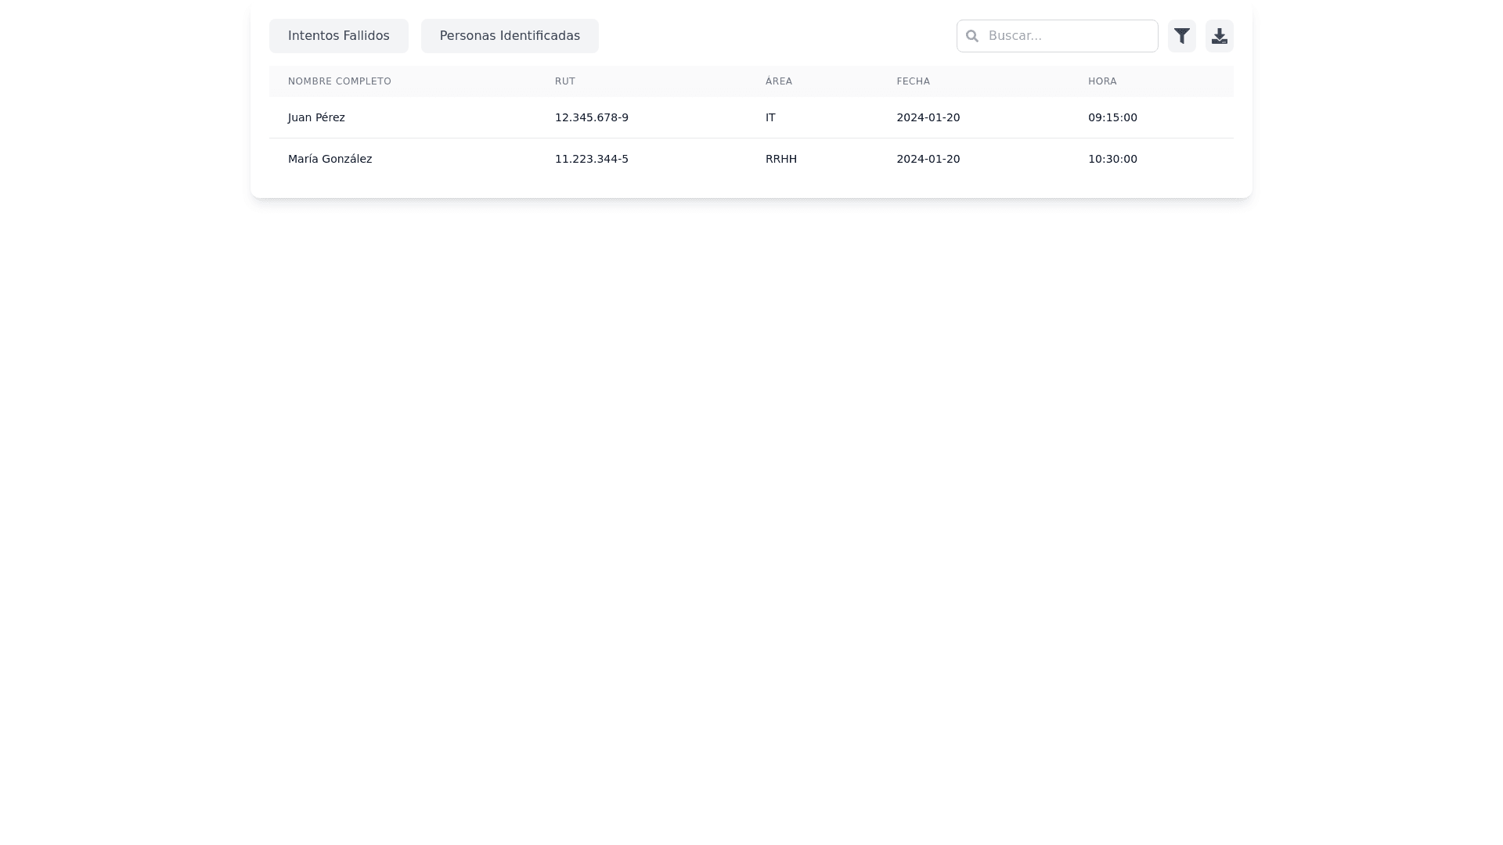Screen dimensions: 1503x845
Task: Sort by Área column header
Action: pos(779,81)
